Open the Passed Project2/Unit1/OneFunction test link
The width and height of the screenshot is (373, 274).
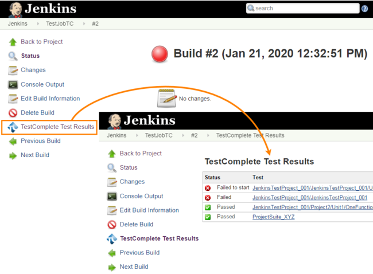pos(313,208)
